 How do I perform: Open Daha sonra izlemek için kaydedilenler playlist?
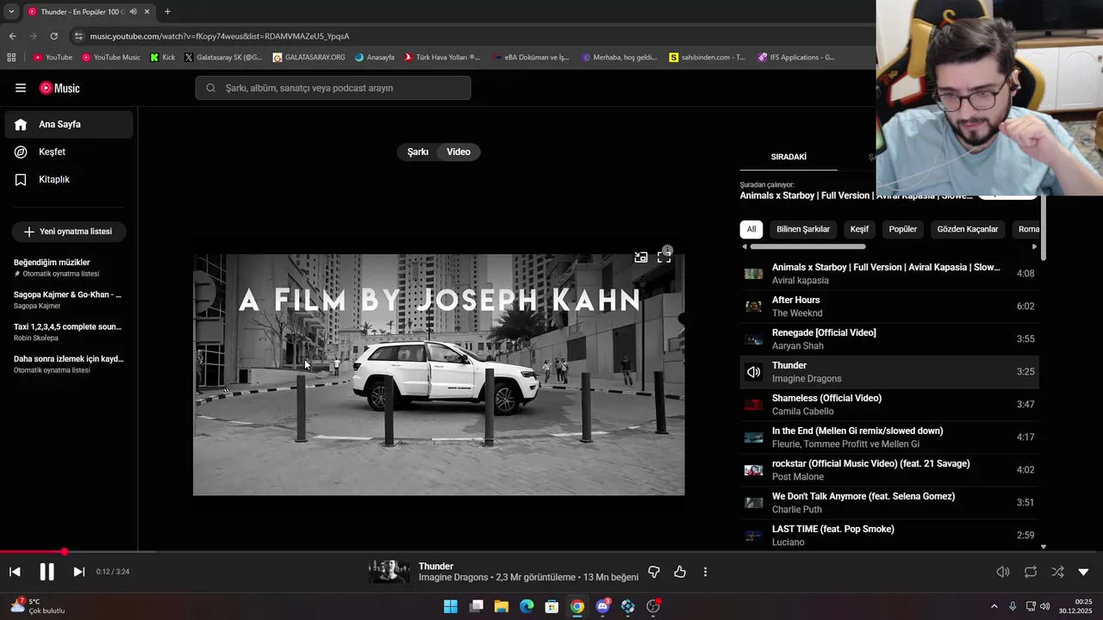point(69,364)
